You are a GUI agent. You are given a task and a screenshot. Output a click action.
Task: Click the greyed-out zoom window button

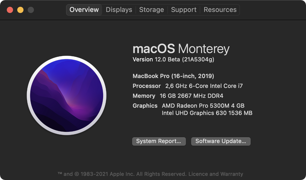click(31, 10)
